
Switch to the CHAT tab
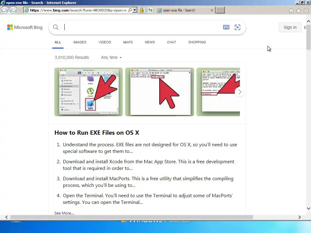[x=172, y=42]
